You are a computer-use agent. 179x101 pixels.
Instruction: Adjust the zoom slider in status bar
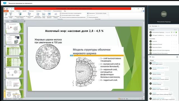[x=135, y=99]
